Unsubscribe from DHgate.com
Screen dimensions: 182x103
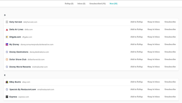point(170,37)
